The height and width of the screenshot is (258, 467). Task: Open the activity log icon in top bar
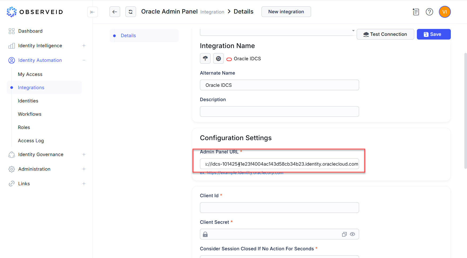(416, 12)
